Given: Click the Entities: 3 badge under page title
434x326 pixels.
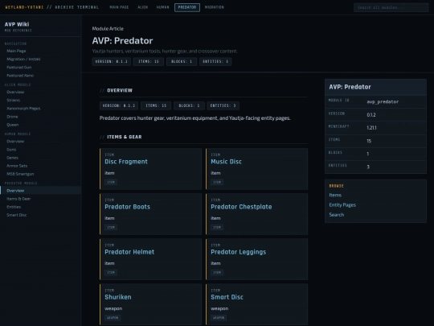Looking at the screenshot, I should (x=215, y=61).
